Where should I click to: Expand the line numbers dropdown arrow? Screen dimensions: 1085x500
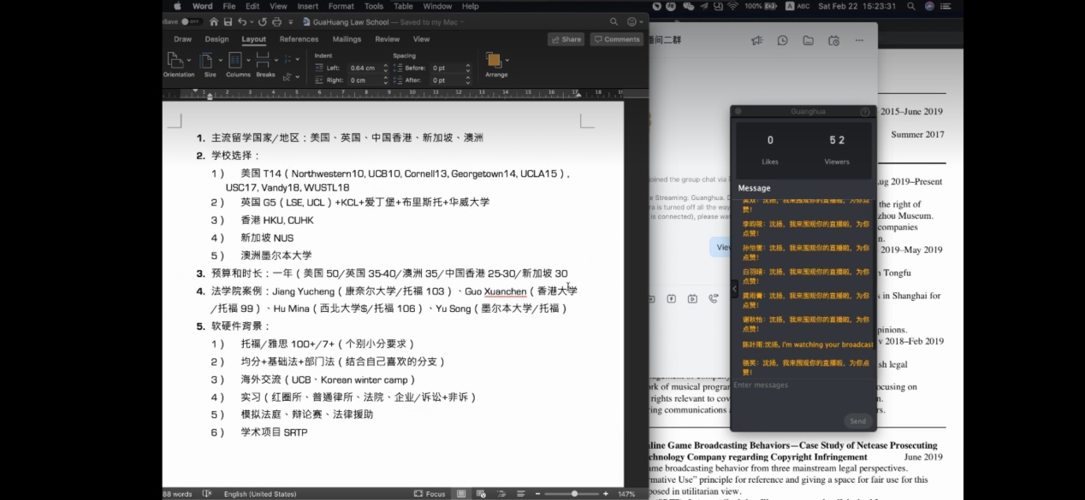tap(298, 59)
